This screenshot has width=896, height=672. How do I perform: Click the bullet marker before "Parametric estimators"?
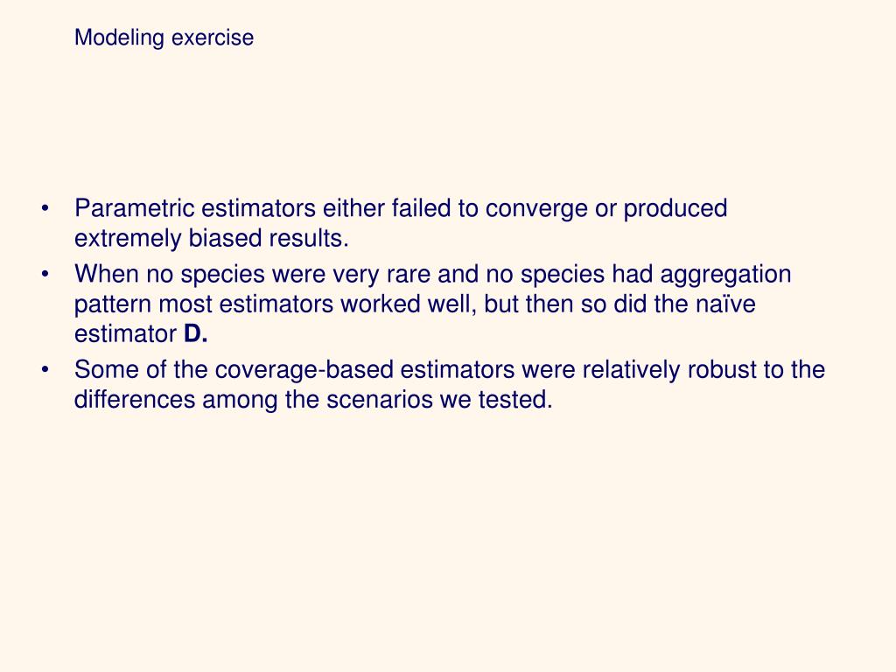click(x=45, y=208)
